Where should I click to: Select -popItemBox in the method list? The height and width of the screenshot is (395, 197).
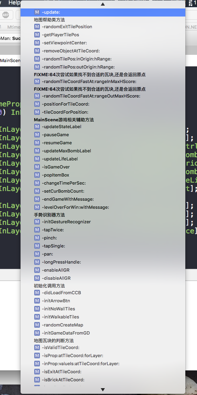(x=103, y=175)
